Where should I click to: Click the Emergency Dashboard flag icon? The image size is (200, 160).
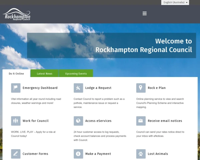[16, 88]
